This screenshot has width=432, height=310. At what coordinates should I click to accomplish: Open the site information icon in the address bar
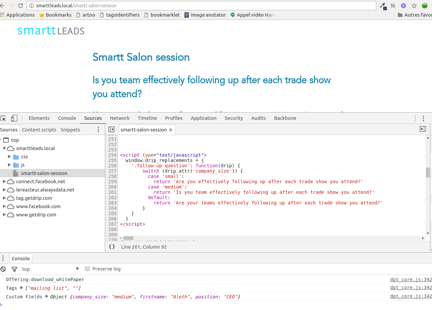[32, 6]
